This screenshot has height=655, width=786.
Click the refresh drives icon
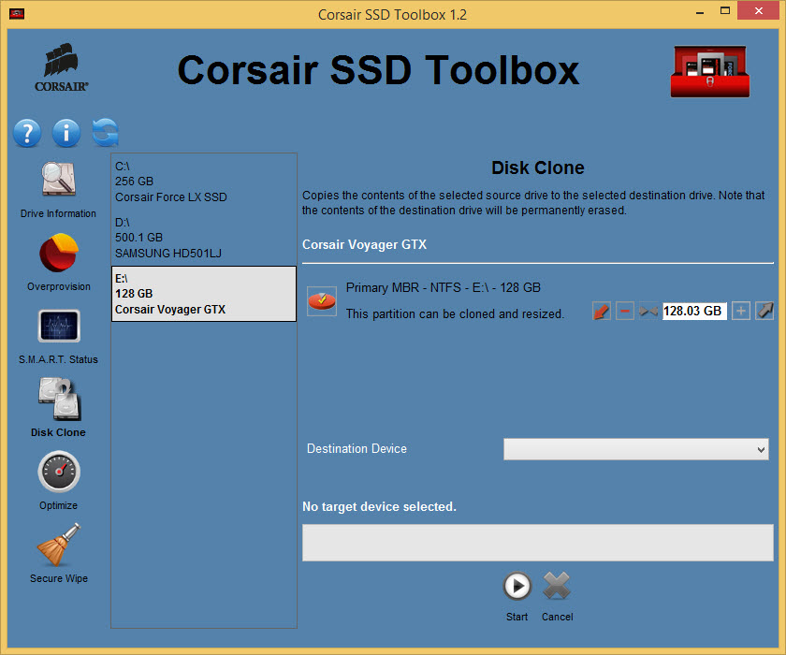point(105,133)
